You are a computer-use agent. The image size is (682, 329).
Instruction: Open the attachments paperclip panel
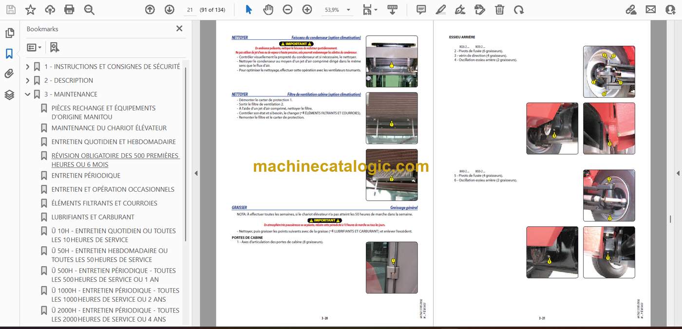tap(9, 74)
